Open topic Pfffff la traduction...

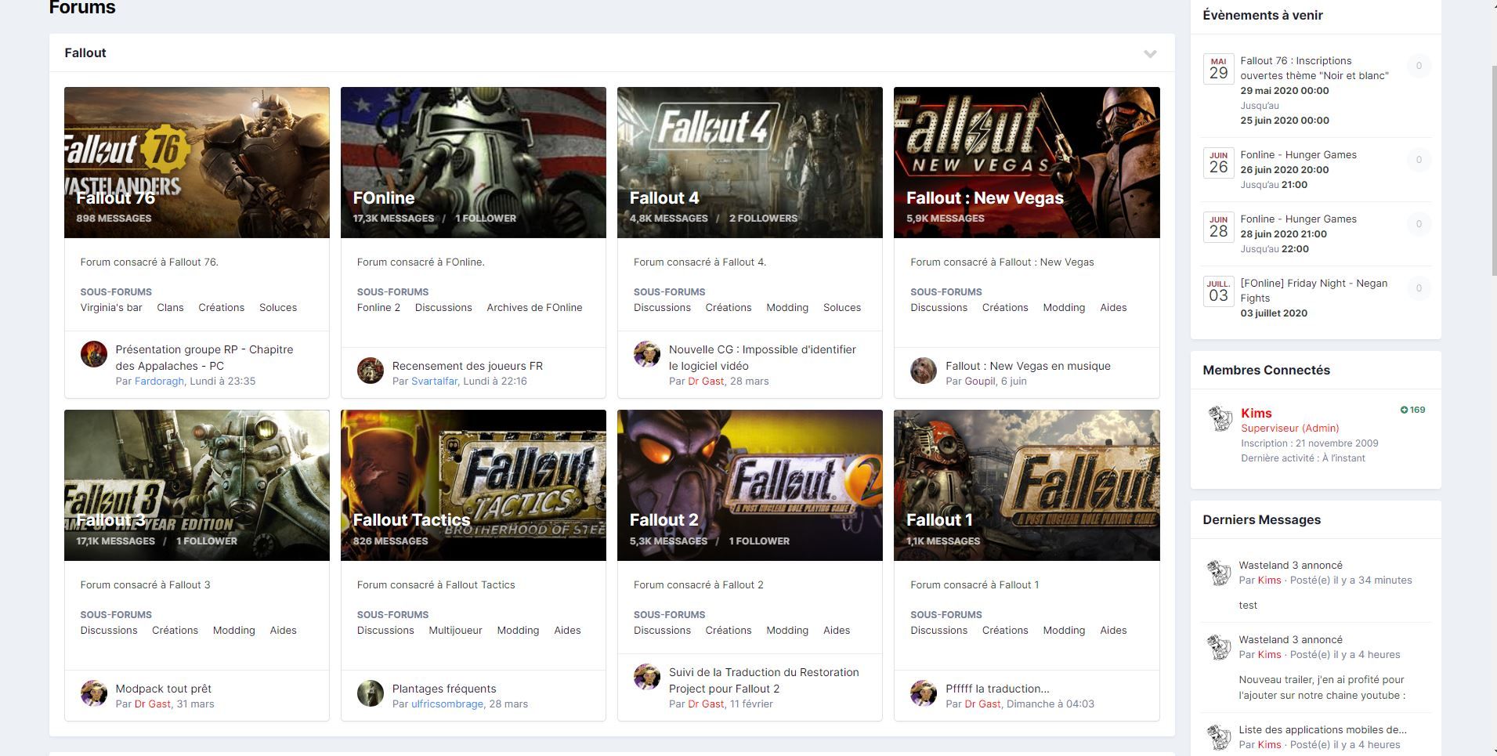point(997,689)
